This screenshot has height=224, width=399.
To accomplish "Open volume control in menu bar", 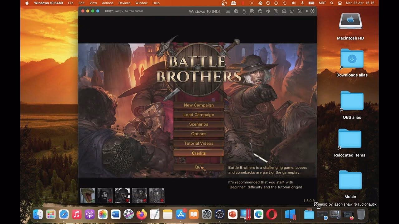I will click(294, 3).
